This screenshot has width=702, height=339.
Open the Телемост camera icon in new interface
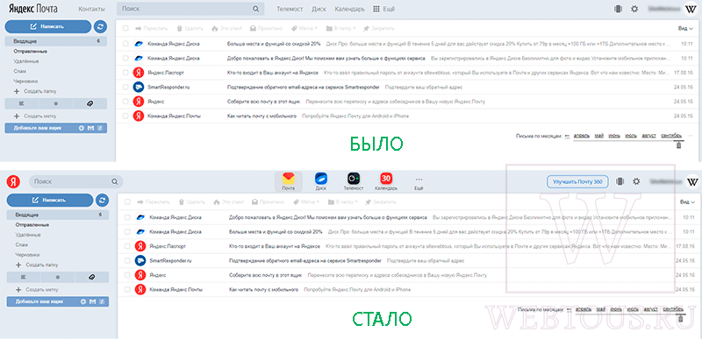tap(354, 182)
